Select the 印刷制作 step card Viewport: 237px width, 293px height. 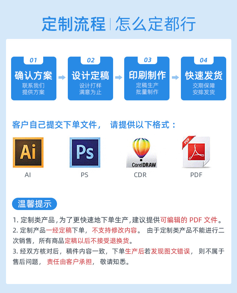coord(147,78)
